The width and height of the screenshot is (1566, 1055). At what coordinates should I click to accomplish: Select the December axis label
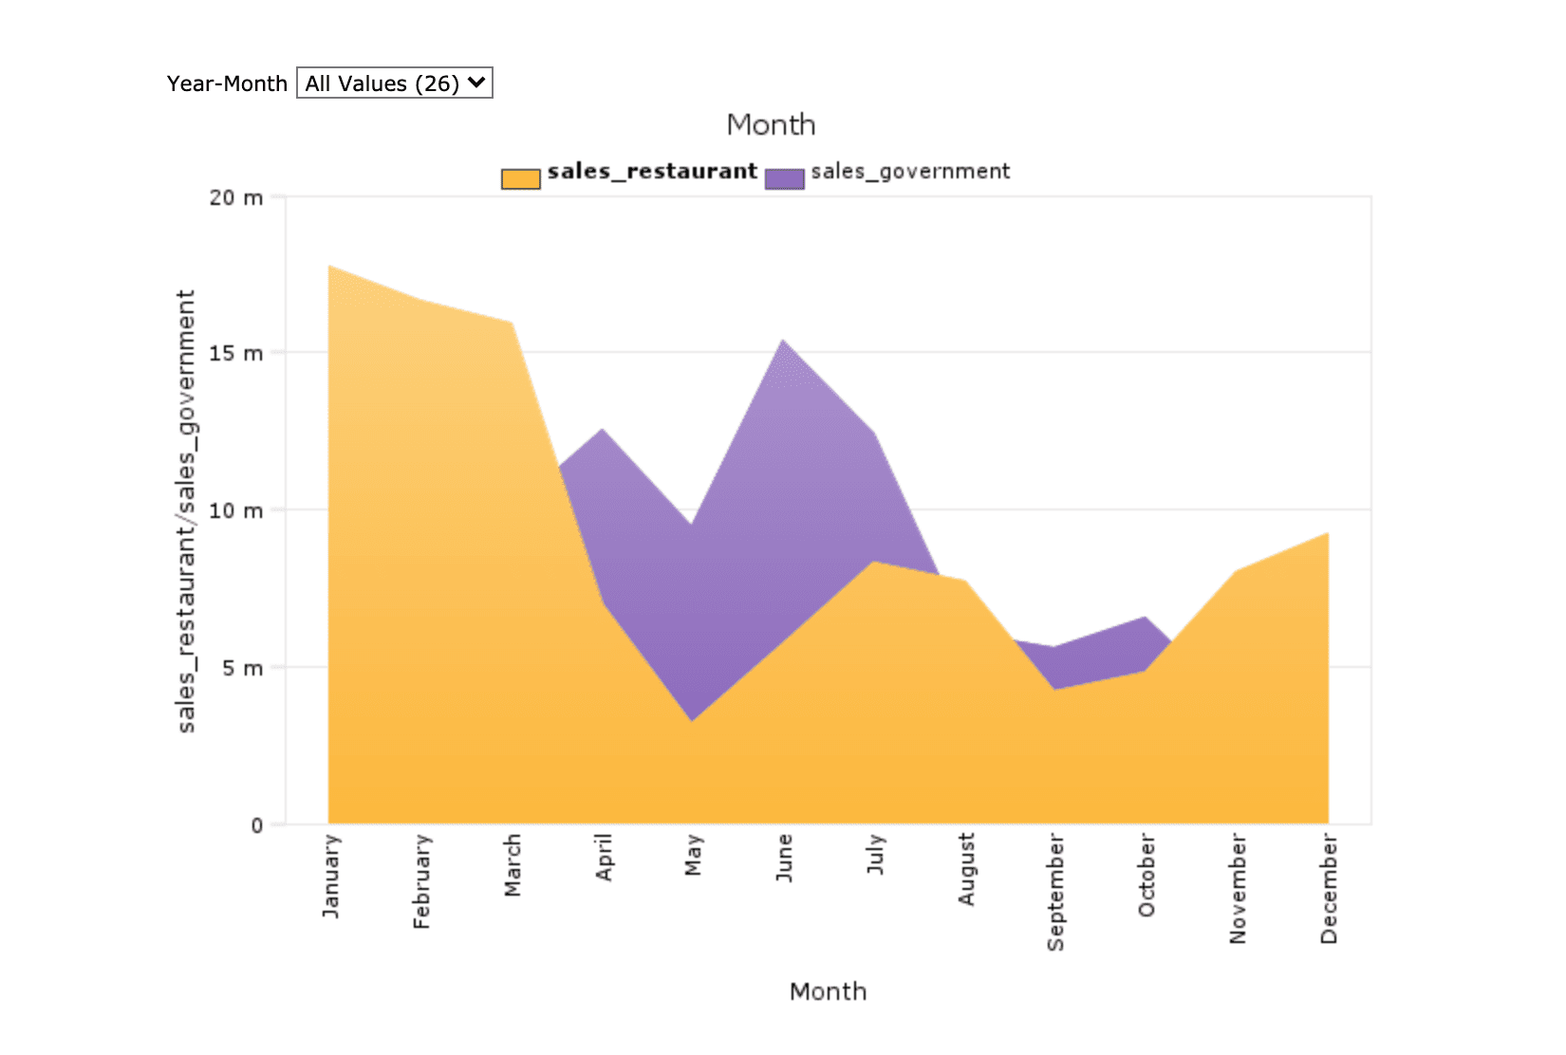[x=1329, y=889]
